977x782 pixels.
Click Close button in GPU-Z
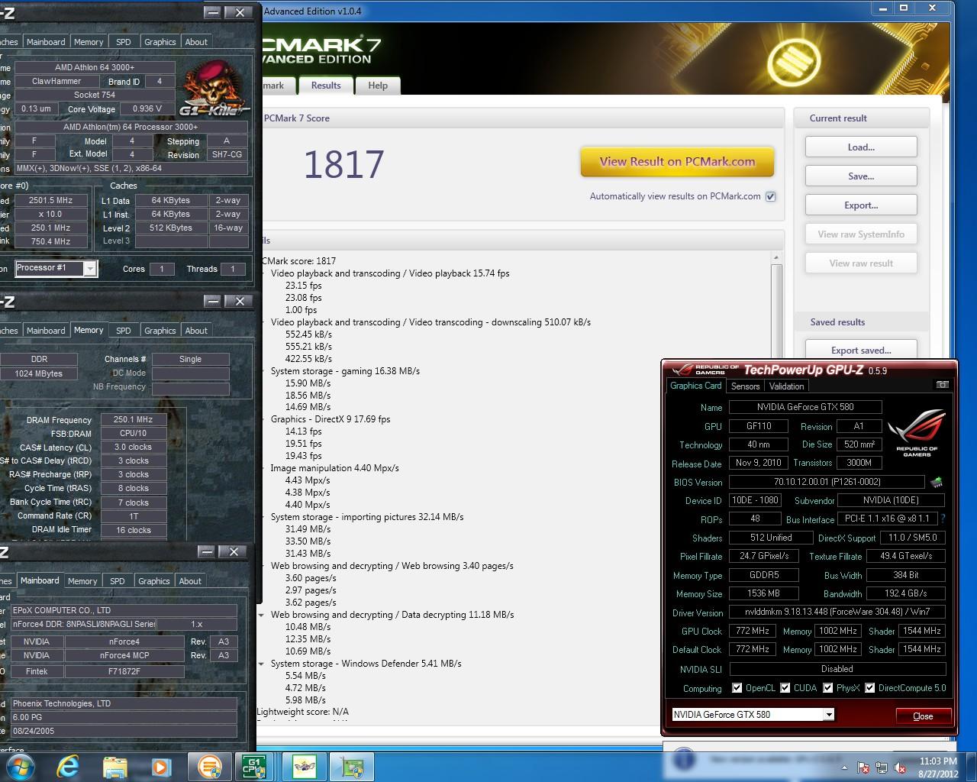(923, 716)
